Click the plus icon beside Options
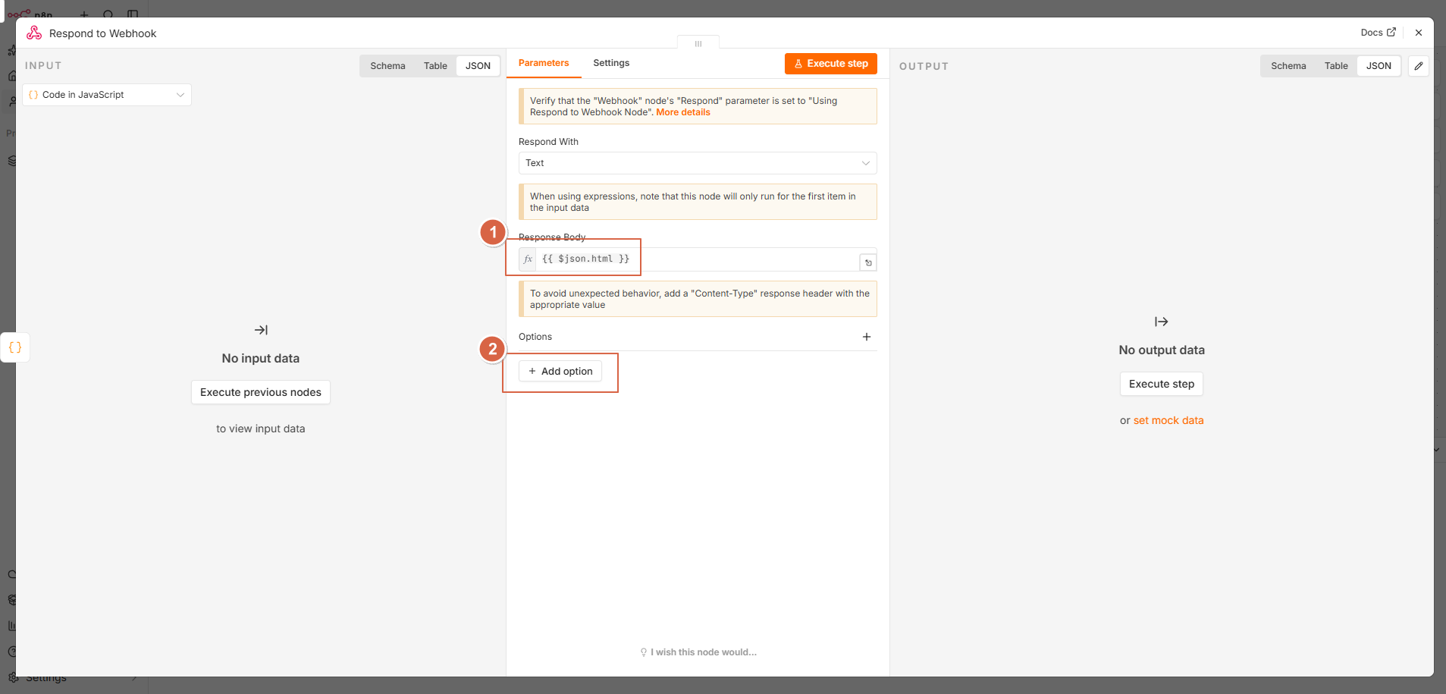The height and width of the screenshot is (694, 1446). coord(867,337)
